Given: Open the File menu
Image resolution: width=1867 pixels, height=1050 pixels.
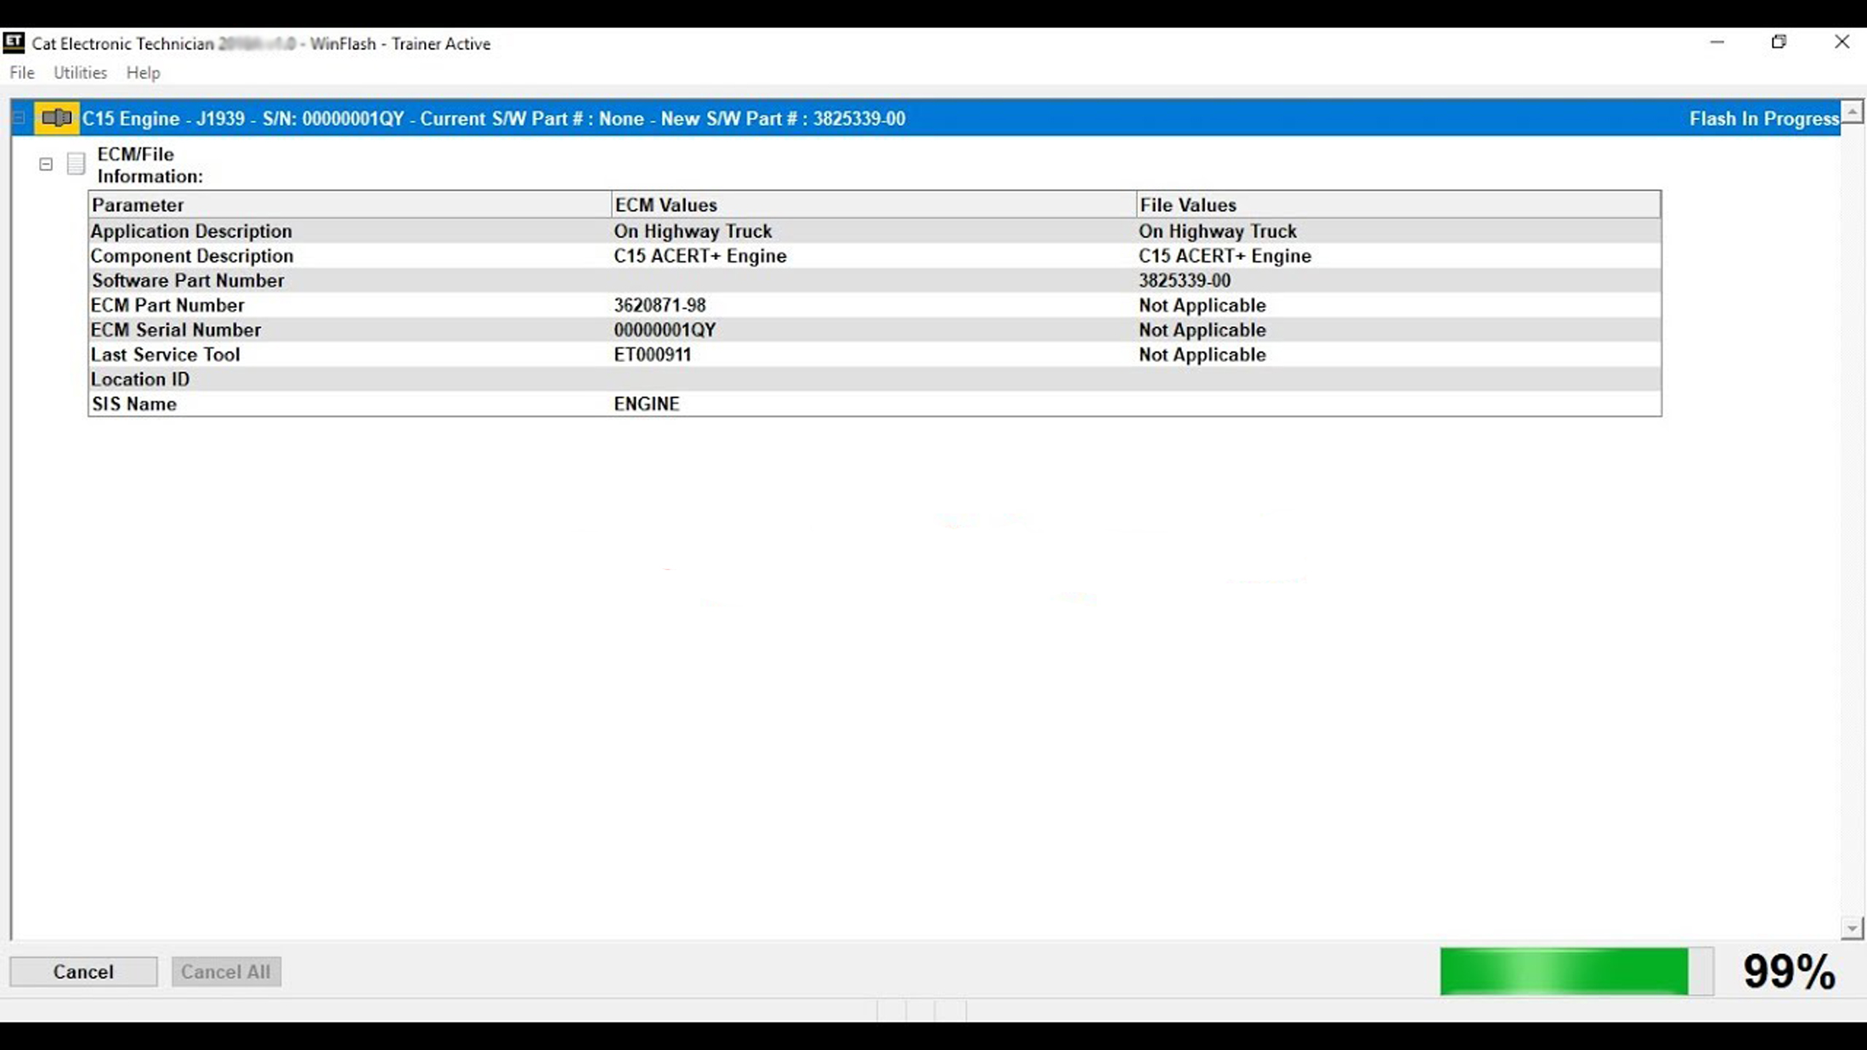Looking at the screenshot, I should coord(22,73).
